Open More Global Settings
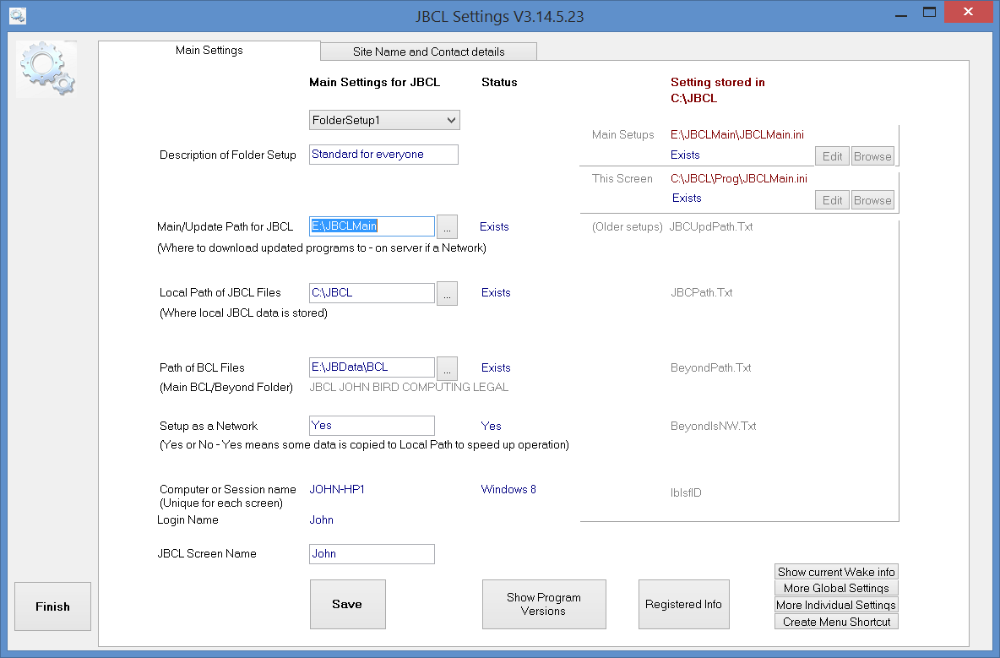Viewport: 1000px width, 658px height. tap(835, 588)
